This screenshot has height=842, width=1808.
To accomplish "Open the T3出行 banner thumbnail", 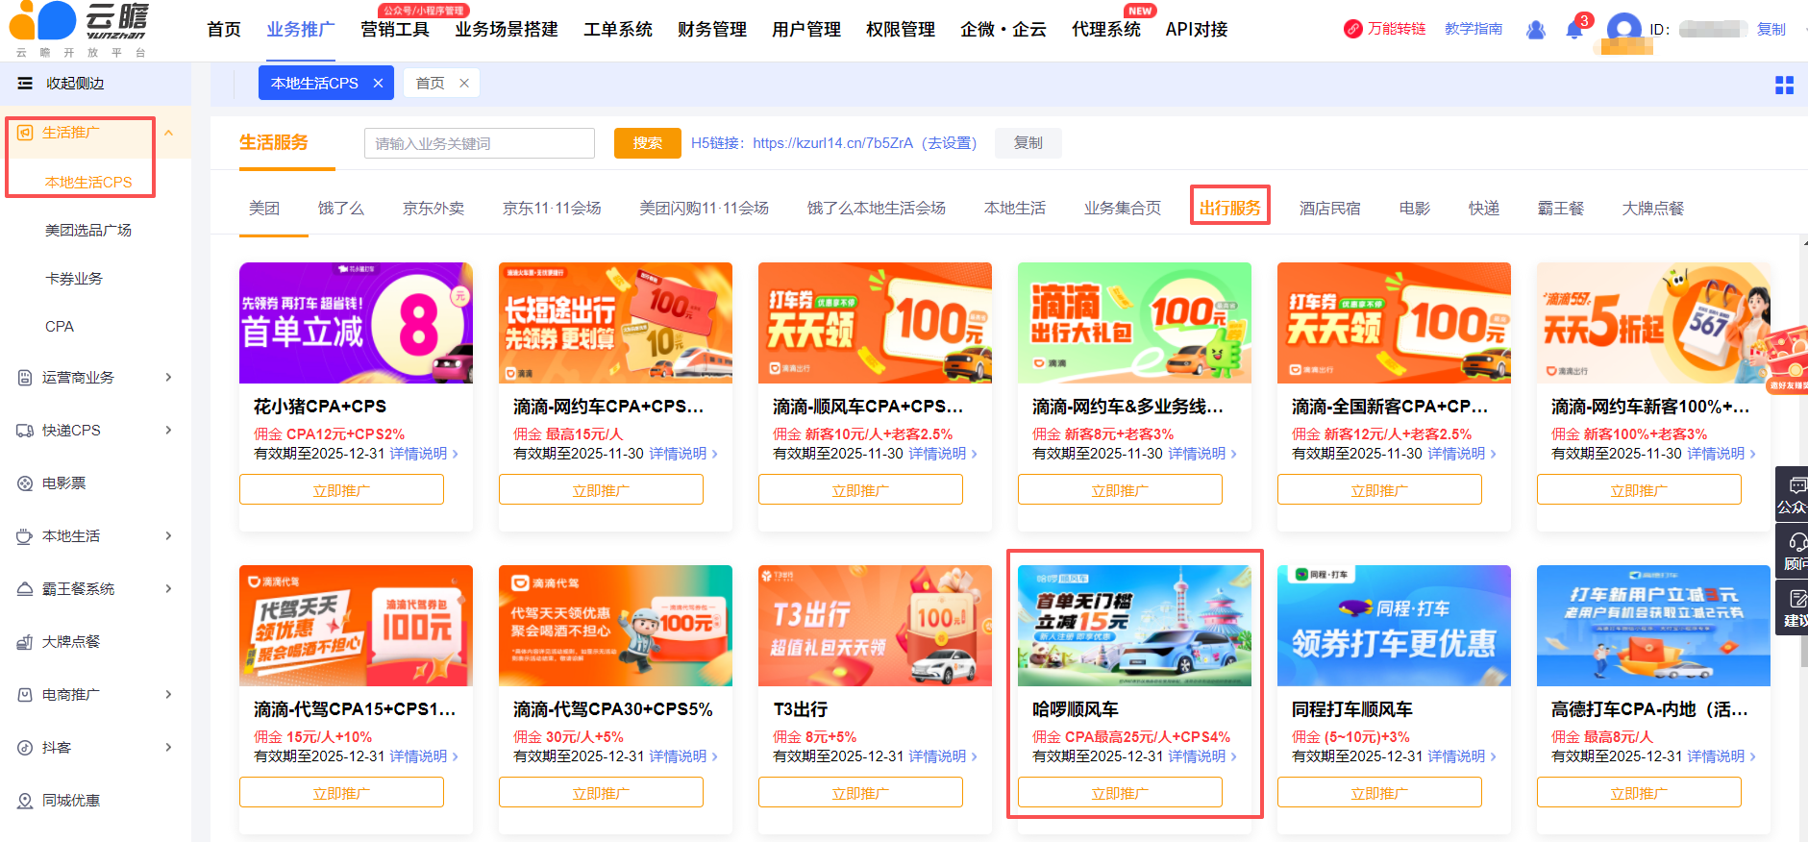I will [875, 626].
